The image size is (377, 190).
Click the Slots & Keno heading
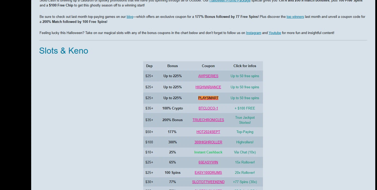(64, 51)
